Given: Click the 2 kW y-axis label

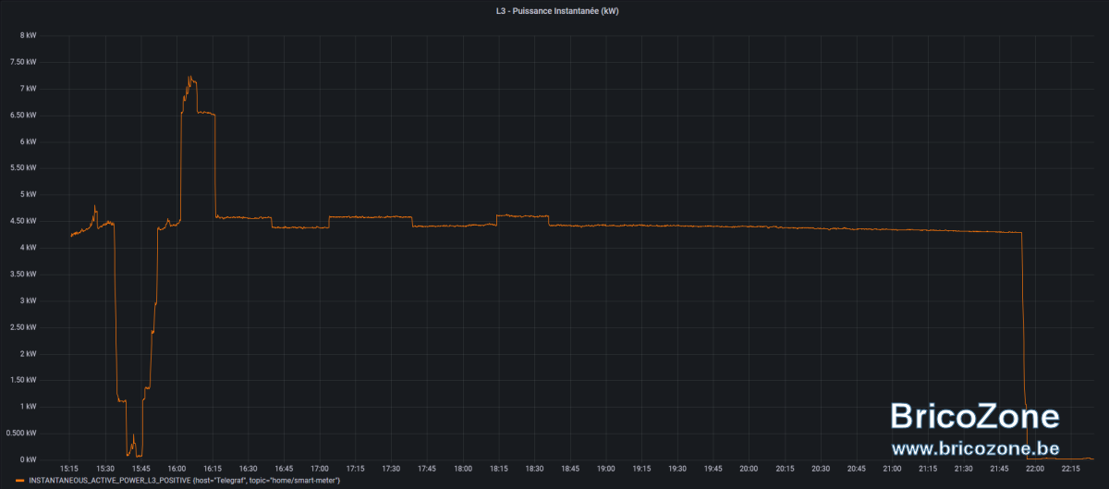Looking at the screenshot, I should pyautogui.click(x=27, y=353).
